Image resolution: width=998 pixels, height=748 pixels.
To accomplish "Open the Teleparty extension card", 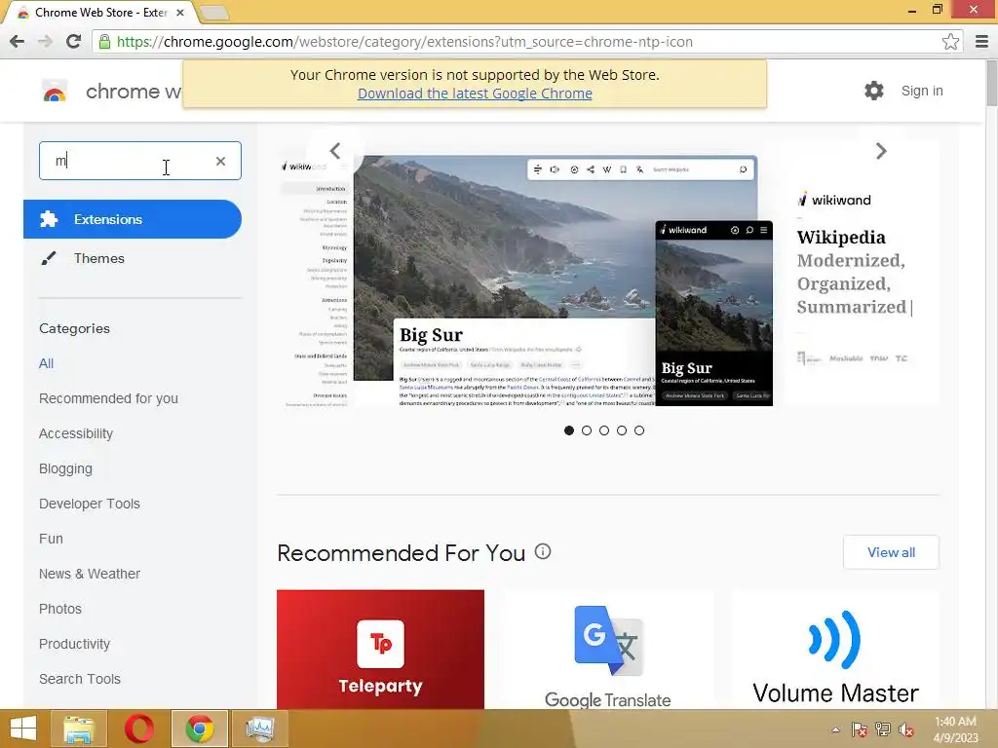I will coord(380,650).
